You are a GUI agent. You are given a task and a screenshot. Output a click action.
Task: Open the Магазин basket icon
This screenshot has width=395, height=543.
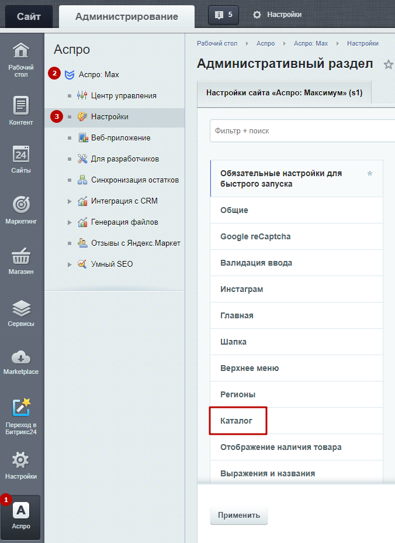pos(21,256)
